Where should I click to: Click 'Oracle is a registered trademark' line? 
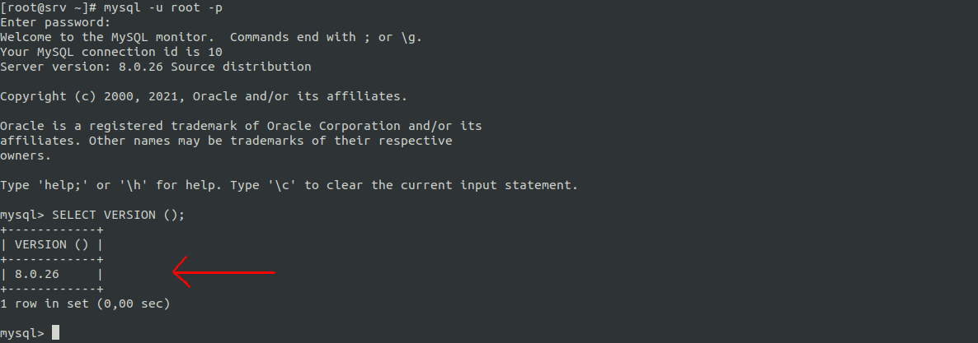(240, 126)
